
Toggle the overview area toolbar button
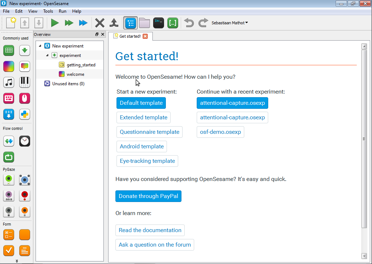(131, 23)
